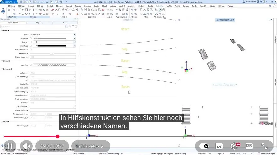Select the Line drawing tool

(x=20, y=10)
